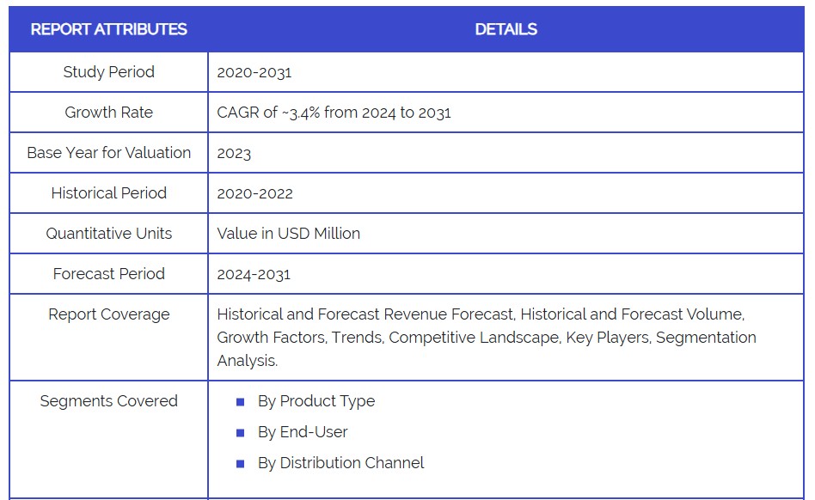Click the CAGR of ~3.4% text
The height and width of the screenshot is (500, 815).
coord(334,113)
